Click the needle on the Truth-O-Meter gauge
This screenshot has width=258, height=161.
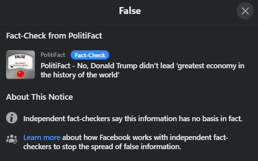[x=12, y=67]
